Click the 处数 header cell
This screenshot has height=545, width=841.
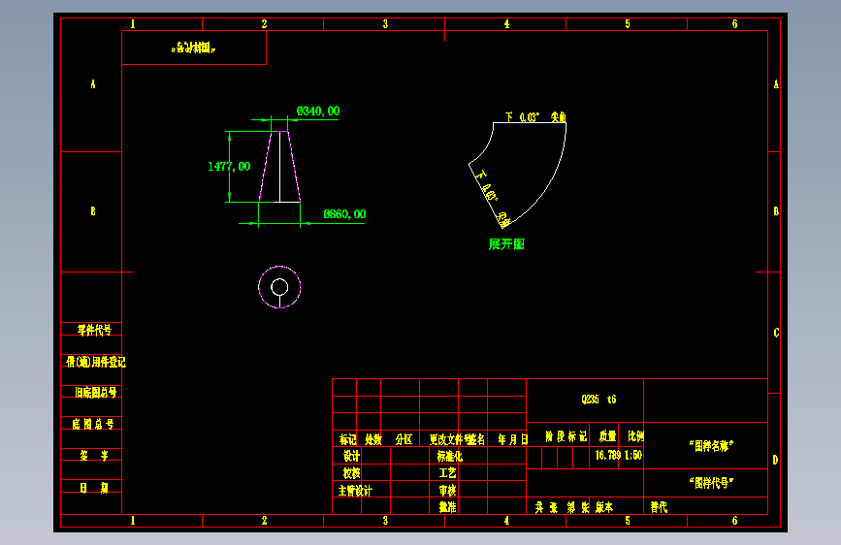tap(373, 440)
